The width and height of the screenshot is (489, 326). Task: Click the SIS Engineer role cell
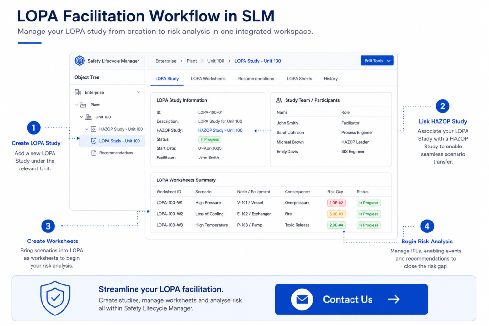(x=353, y=152)
